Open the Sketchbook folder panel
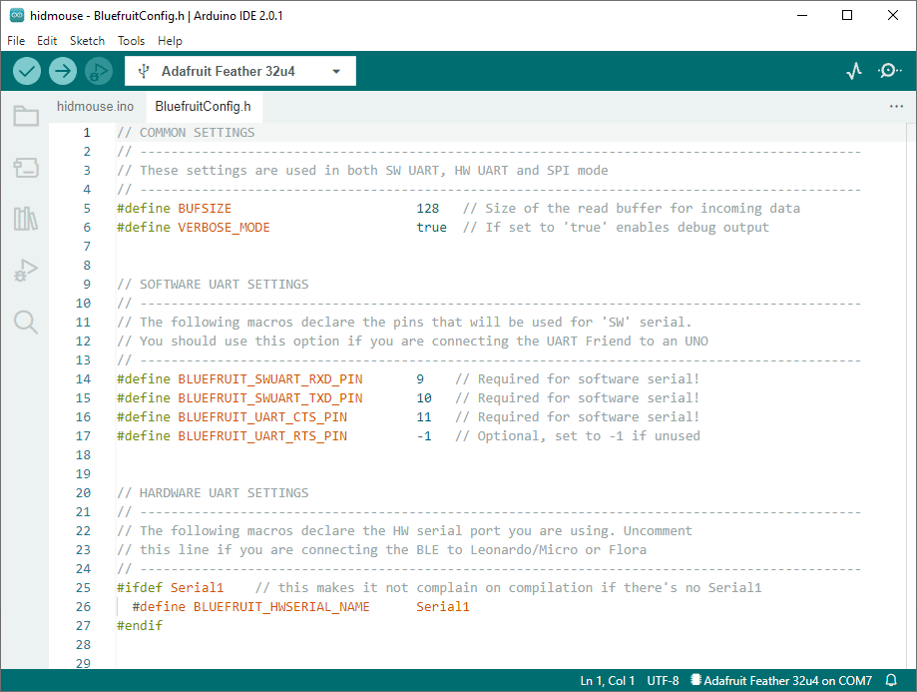The width and height of the screenshot is (917, 692). click(x=26, y=116)
